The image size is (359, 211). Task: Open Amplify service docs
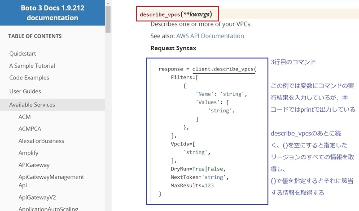point(28,153)
